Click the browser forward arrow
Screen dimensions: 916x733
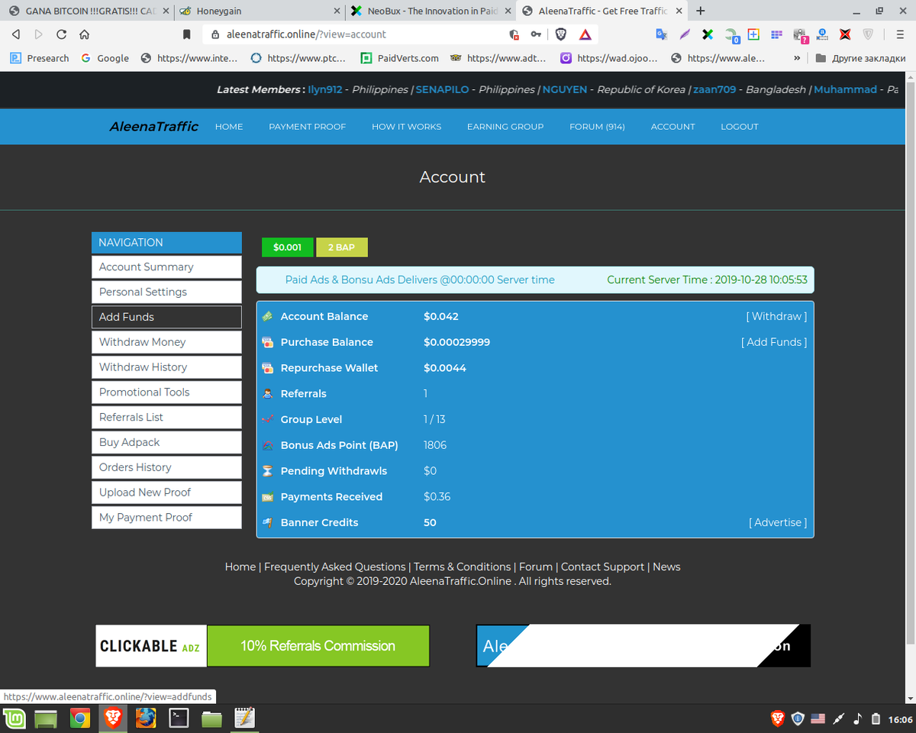[38, 34]
